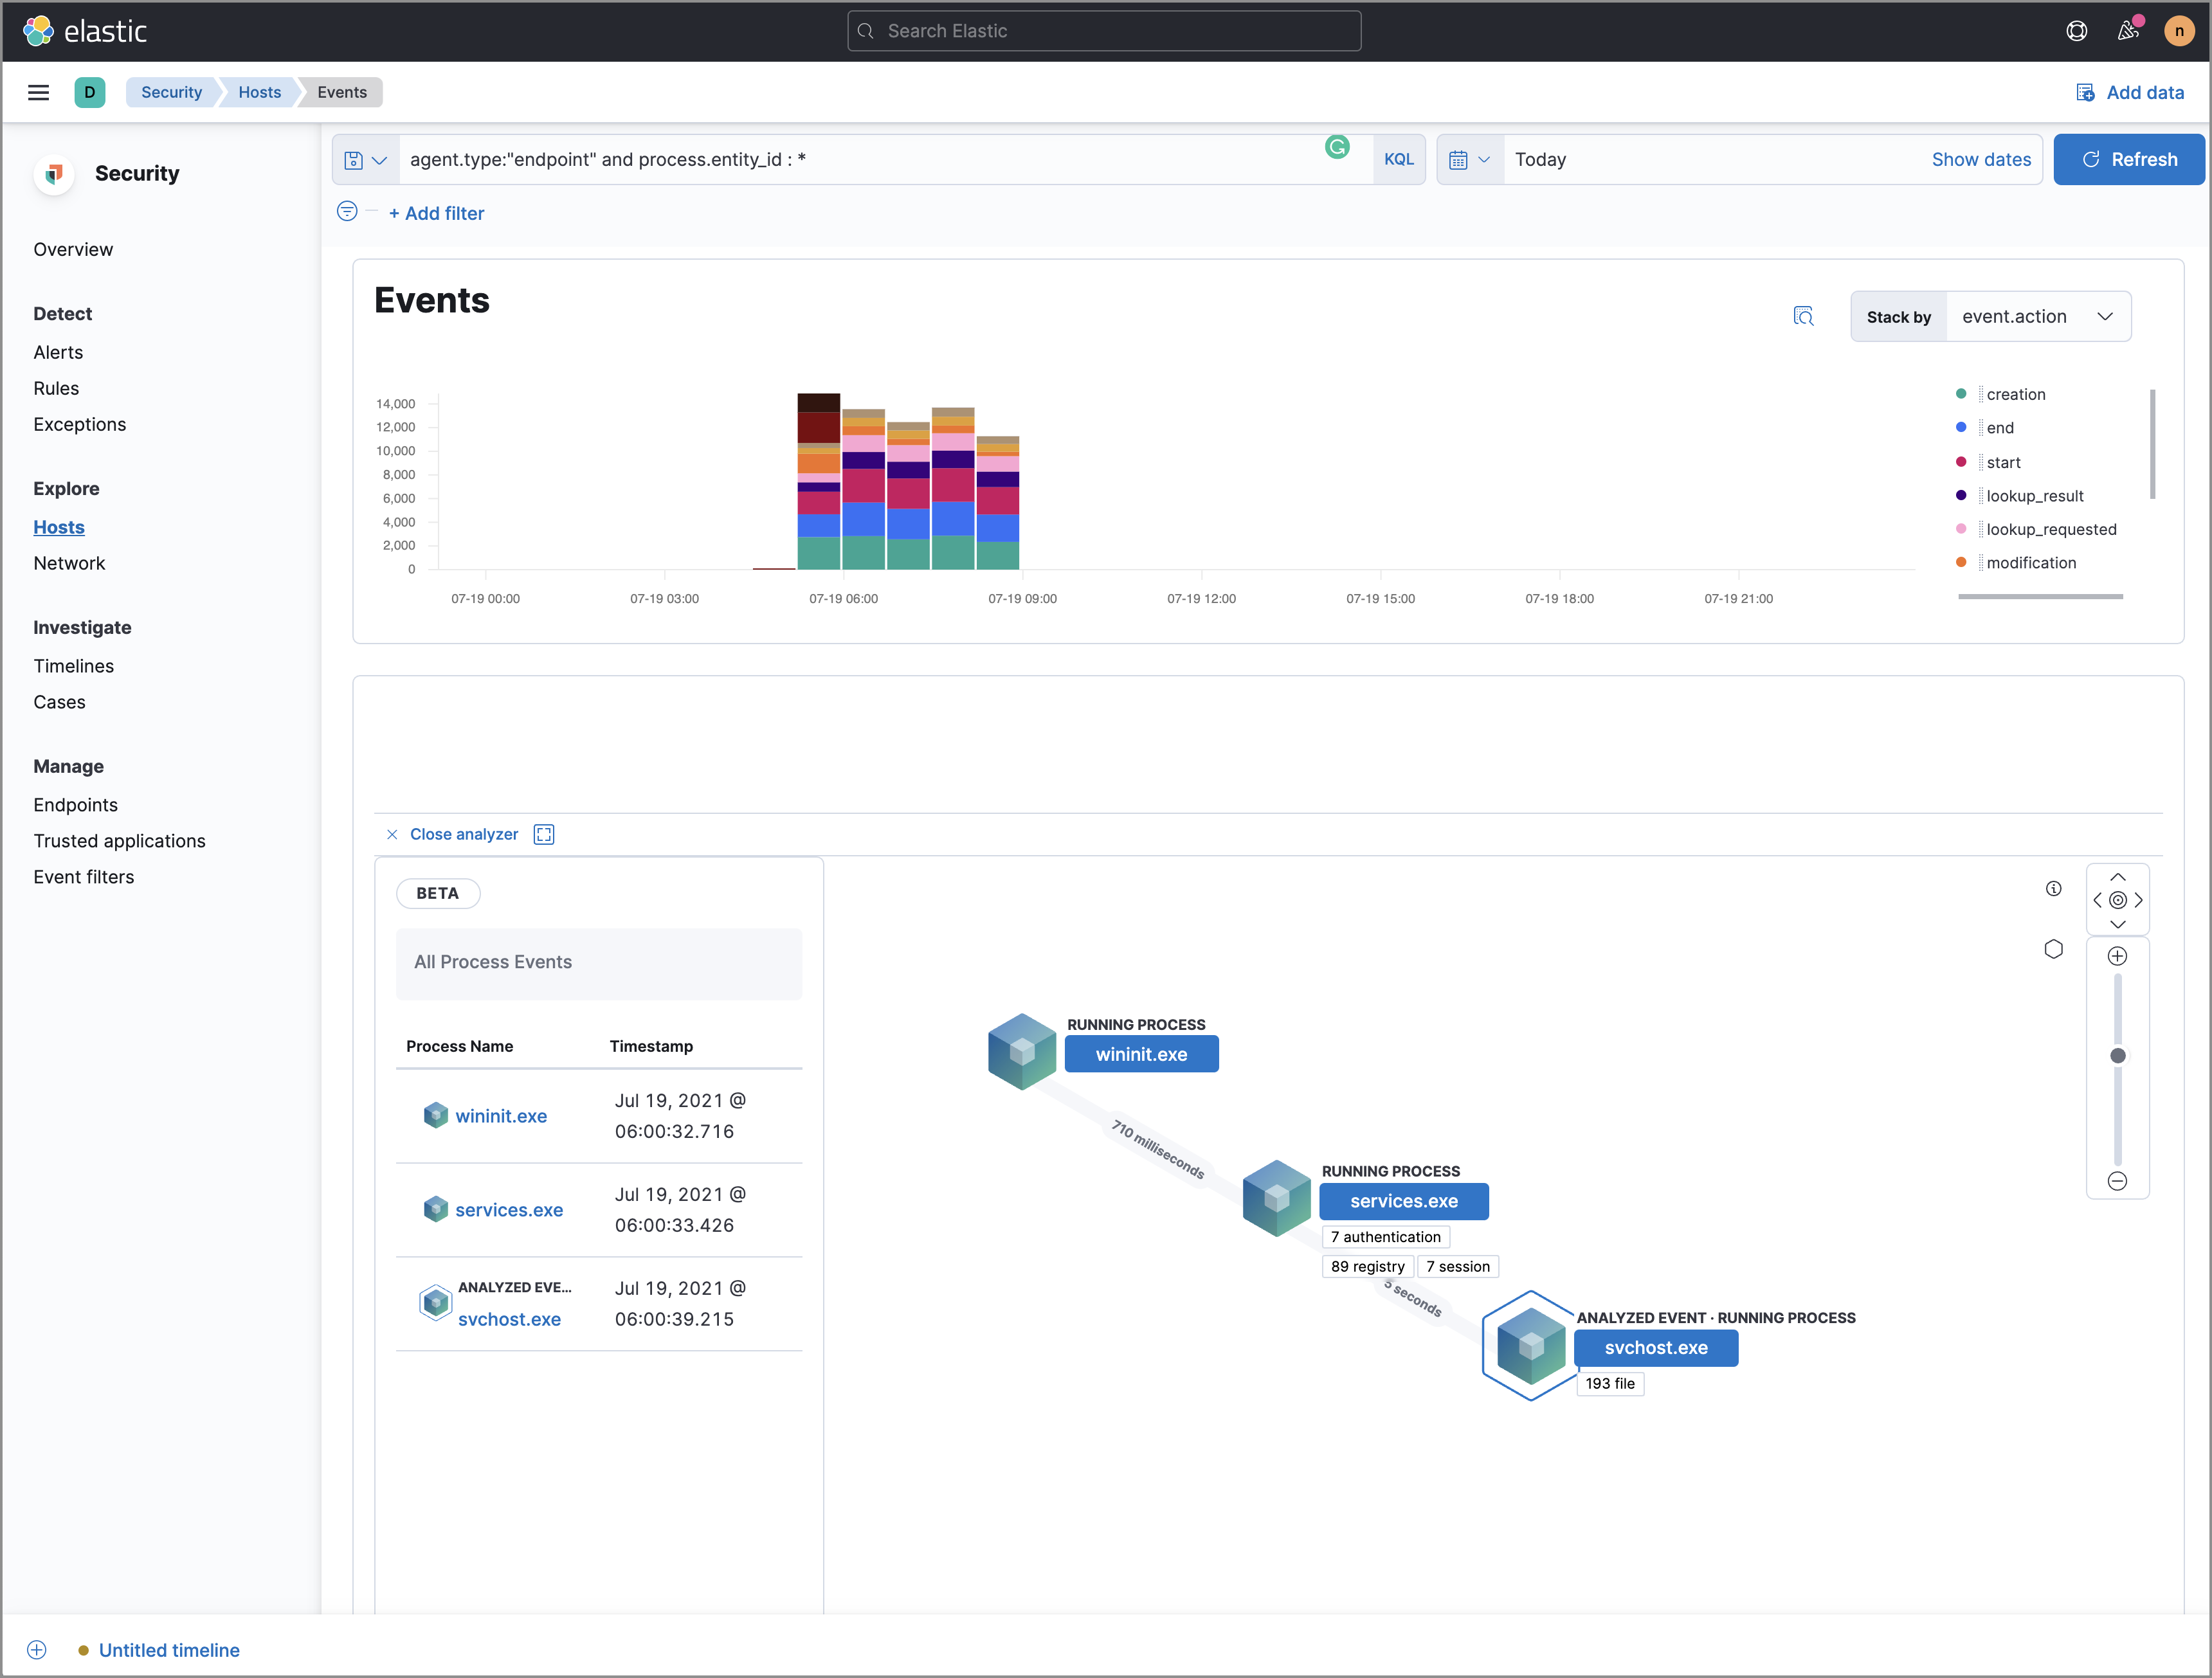
Task: Expand the date range picker dropdown
Action: pos(1472,159)
